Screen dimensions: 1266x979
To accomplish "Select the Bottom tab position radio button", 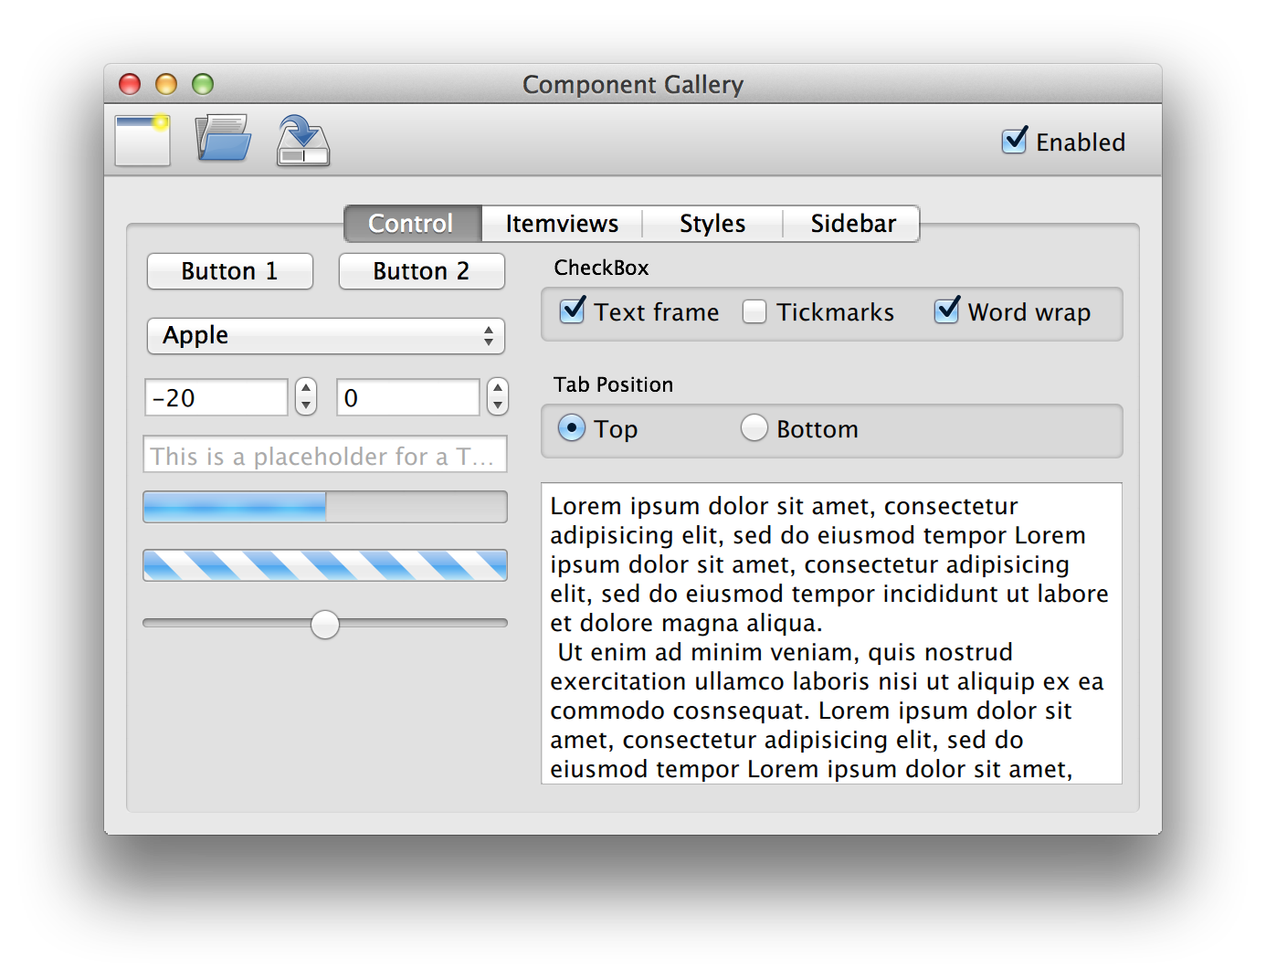I will point(754,428).
